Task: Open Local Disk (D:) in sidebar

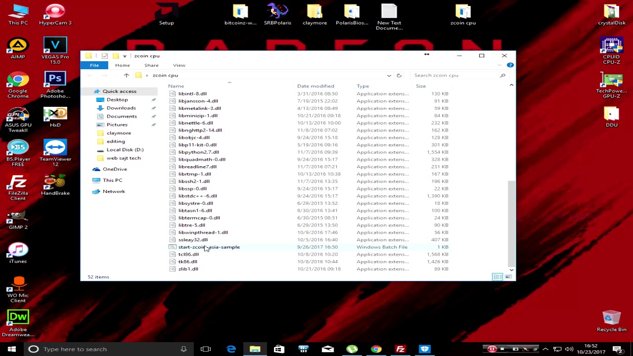Action: click(125, 149)
